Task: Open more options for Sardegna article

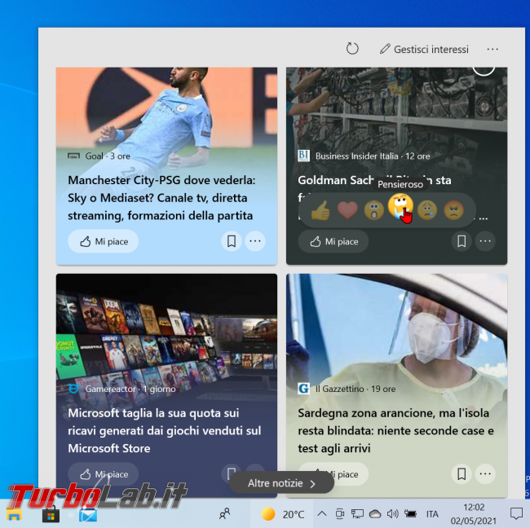Action: [485, 474]
